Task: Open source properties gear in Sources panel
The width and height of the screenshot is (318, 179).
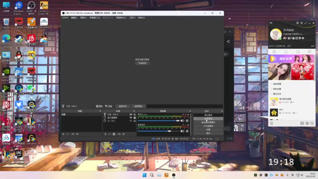Action: pyautogui.click(x=114, y=134)
